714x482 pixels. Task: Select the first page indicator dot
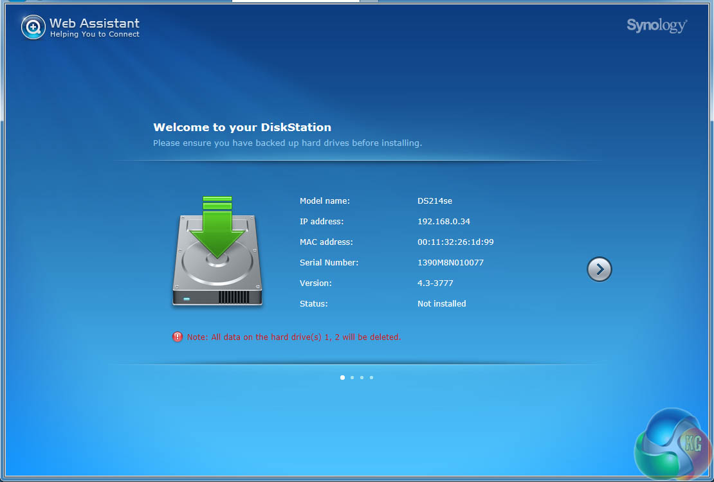(x=342, y=377)
